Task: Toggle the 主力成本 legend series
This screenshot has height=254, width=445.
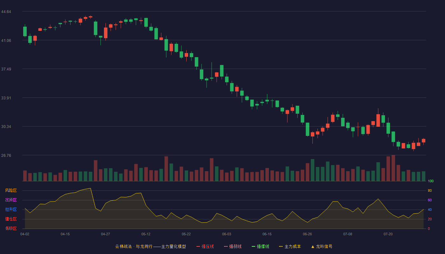Action: (290, 246)
